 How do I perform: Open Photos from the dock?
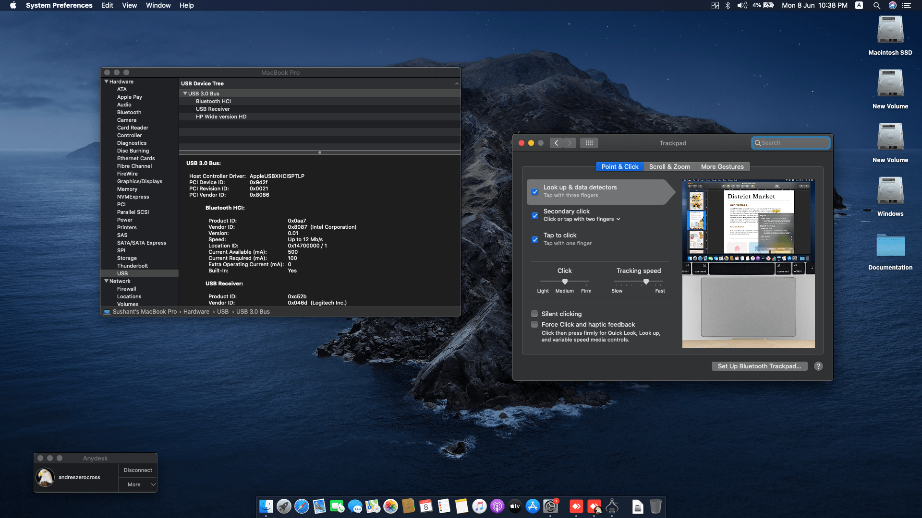[390, 506]
